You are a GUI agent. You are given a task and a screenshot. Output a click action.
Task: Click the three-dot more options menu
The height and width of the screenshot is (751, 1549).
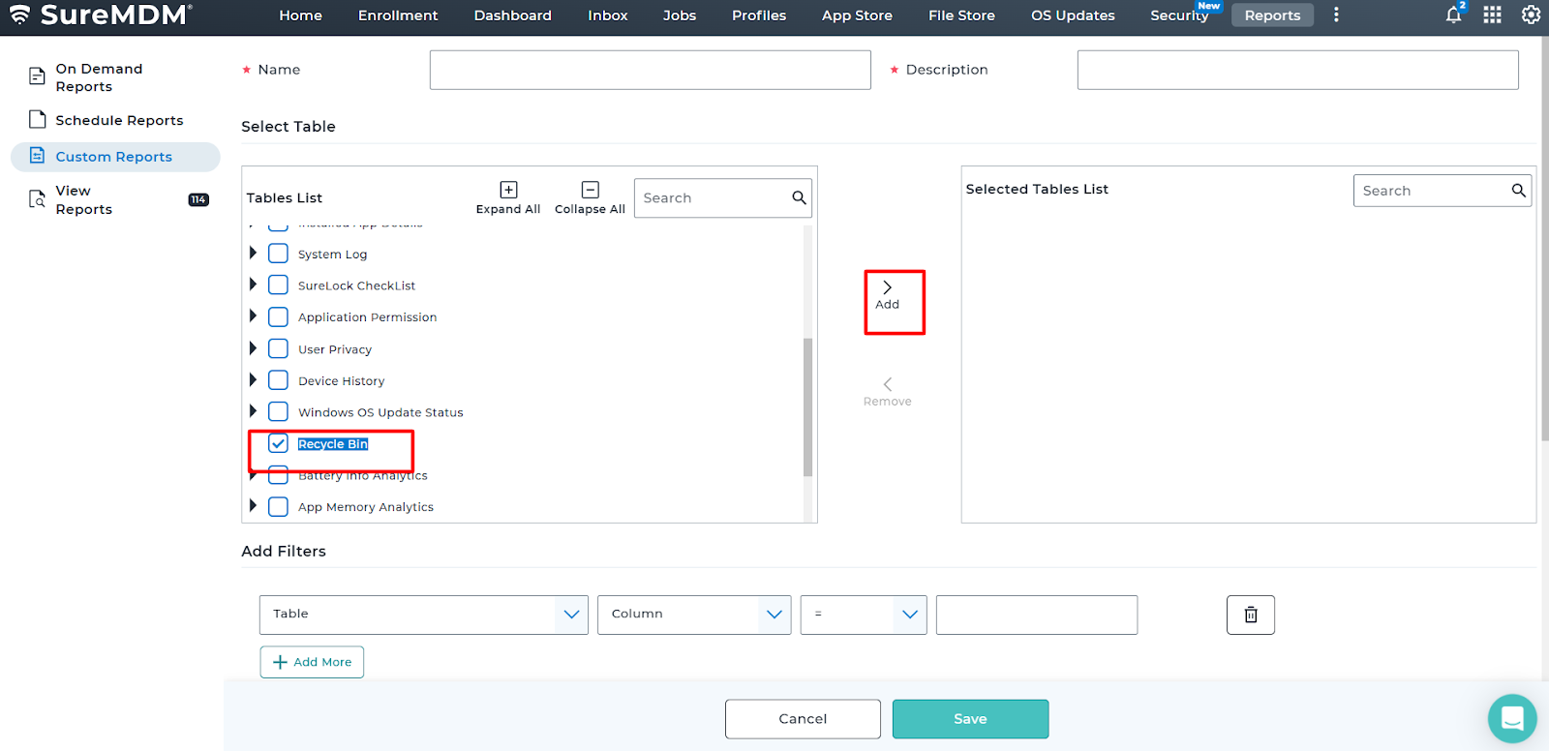(1336, 15)
